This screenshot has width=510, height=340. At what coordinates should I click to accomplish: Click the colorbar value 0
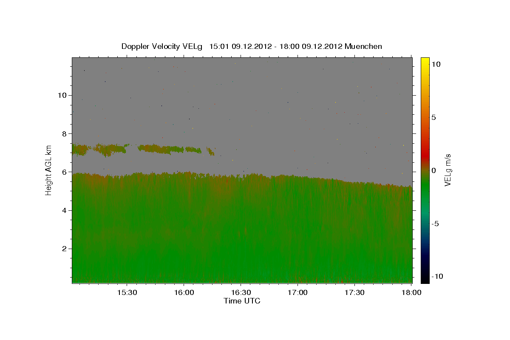[x=433, y=170]
